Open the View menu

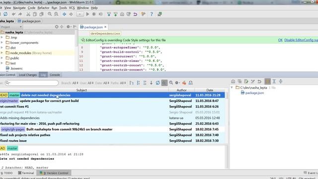coord(7,8)
